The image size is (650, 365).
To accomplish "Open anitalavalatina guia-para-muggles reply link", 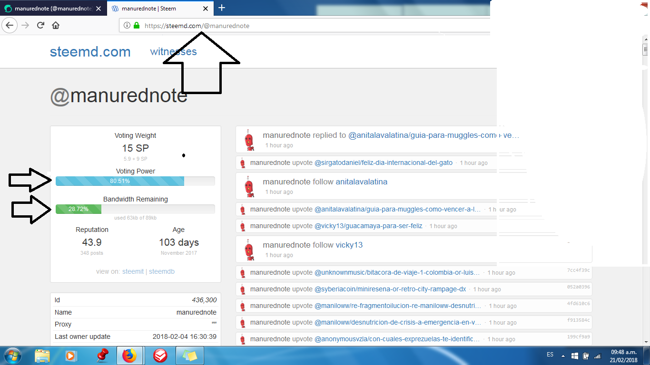I will pyautogui.click(x=434, y=135).
